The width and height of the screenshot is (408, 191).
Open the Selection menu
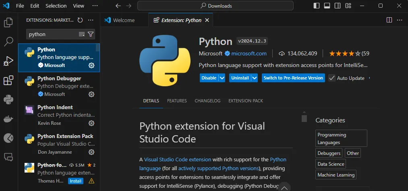[55, 6]
